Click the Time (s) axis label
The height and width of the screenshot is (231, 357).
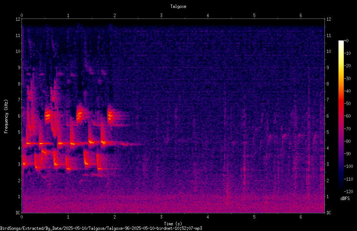(x=173, y=224)
